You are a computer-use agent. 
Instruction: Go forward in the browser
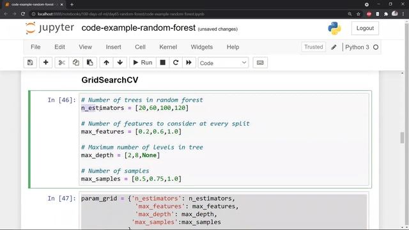14,14
